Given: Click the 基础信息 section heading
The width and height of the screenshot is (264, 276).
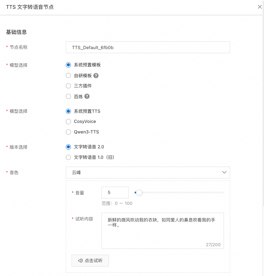Looking at the screenshot, I should [16, 32].
